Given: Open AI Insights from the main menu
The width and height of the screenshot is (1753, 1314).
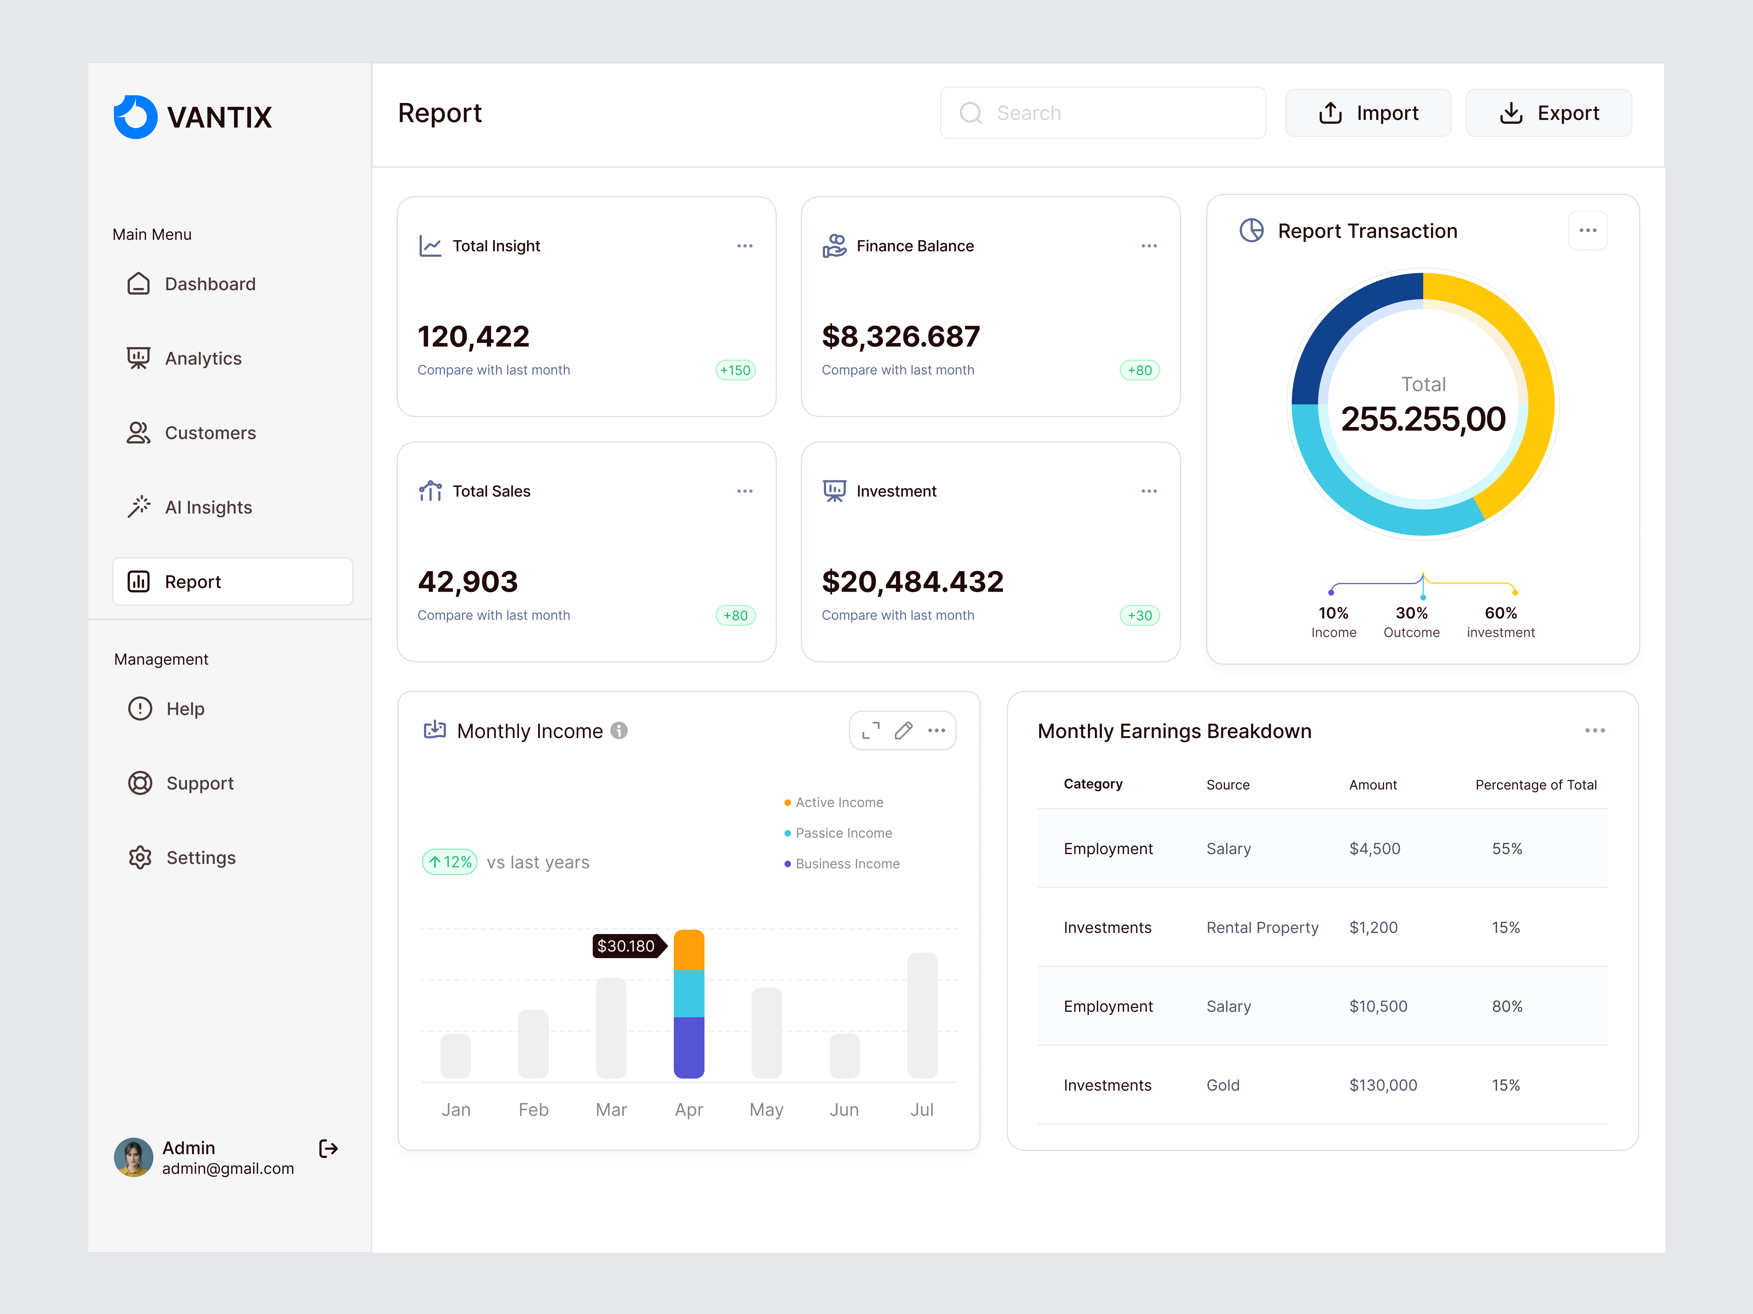Looking at the screenshot, I should pos(209,507).
